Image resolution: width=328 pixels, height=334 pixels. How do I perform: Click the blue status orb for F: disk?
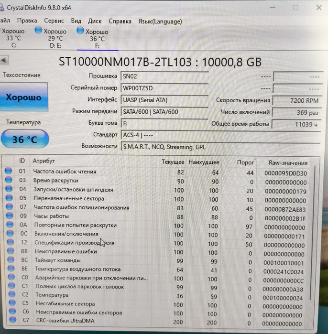click(80, 31)
